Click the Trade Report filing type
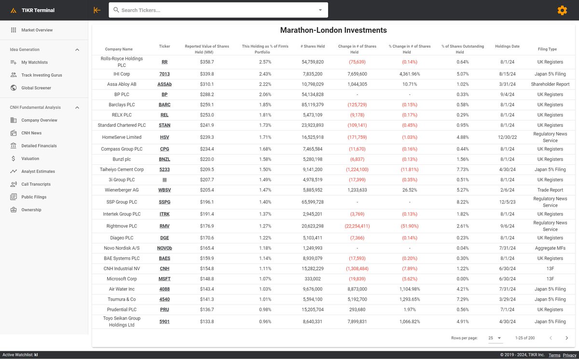Viewport: 579px width, 359px height. coord(550,190)
